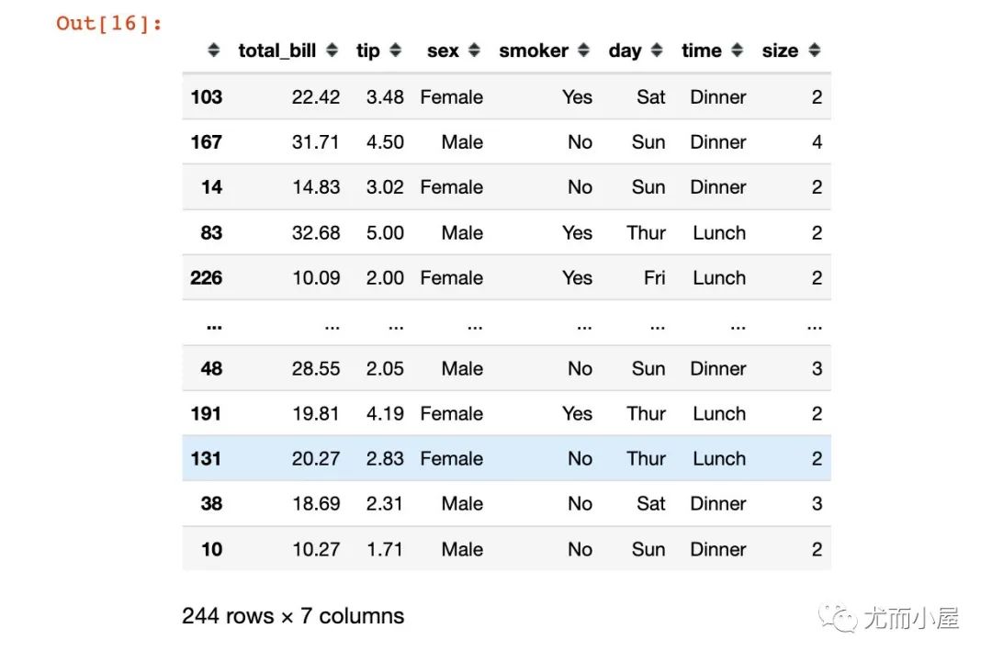Click the sort icon next to time
992x662 pixels.
(737, 51)
